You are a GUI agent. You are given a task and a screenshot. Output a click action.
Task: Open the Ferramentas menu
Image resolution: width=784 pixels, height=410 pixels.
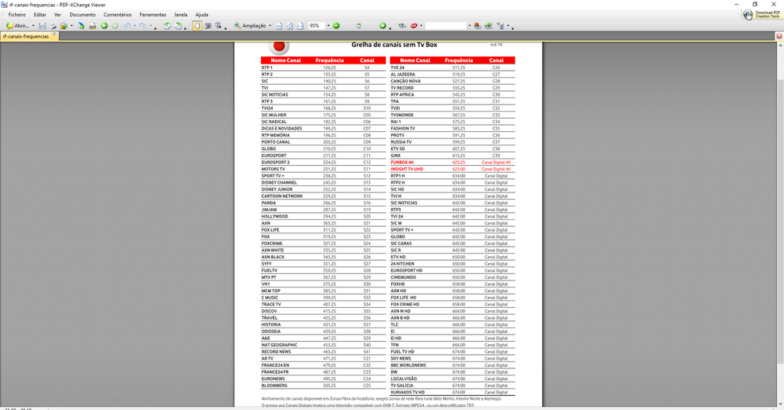point(152,15)
